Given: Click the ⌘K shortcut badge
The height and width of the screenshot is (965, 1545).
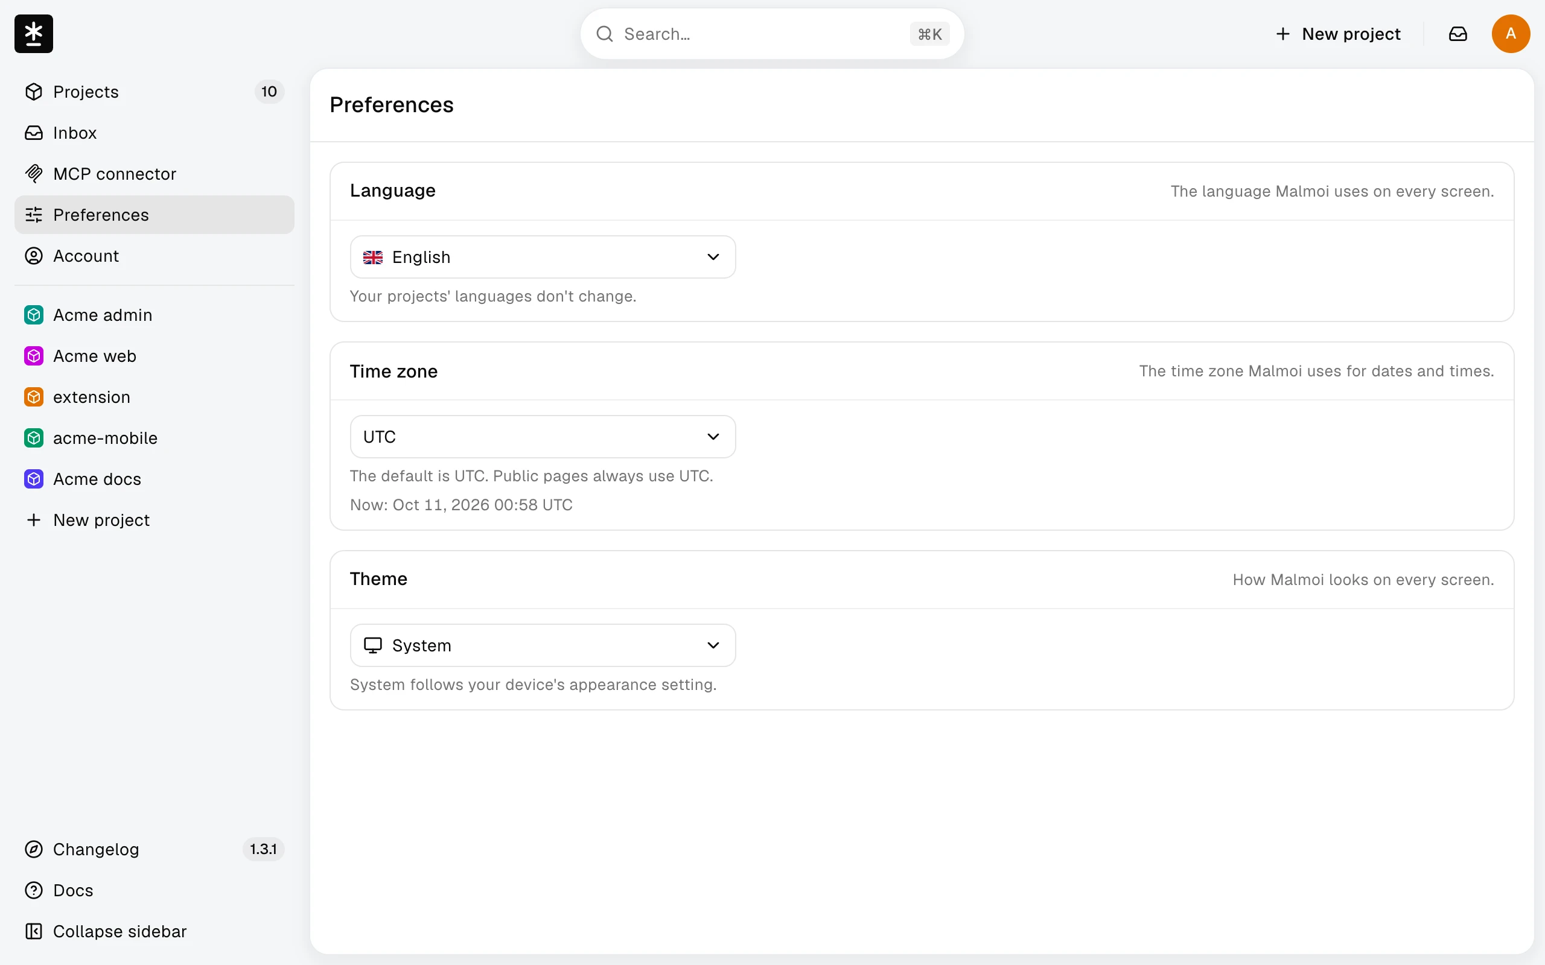Looking at the screenshot, I should [929, 34].
